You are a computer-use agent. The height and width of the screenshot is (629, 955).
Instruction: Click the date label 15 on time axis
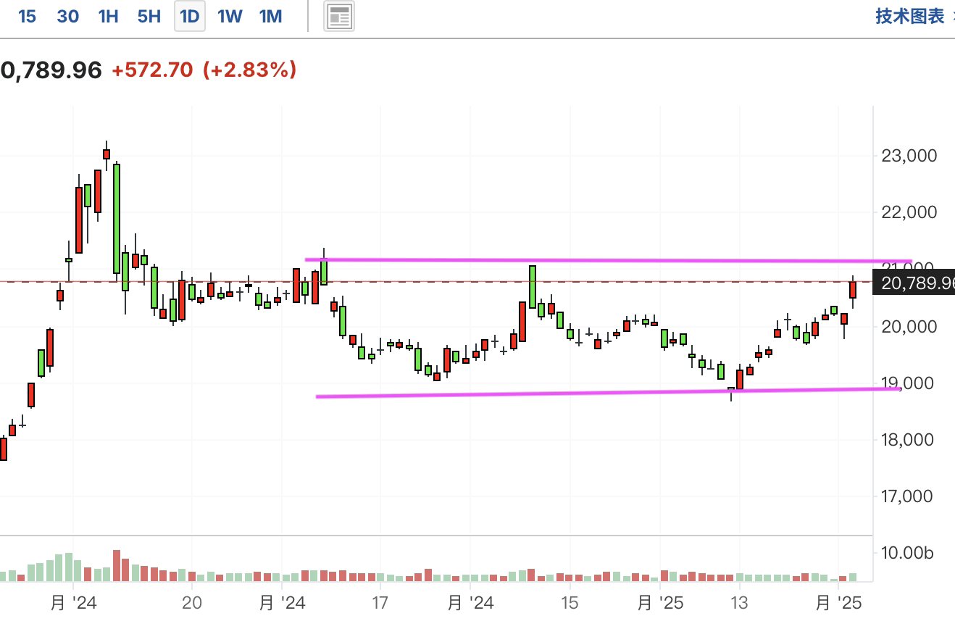[570, 603]
